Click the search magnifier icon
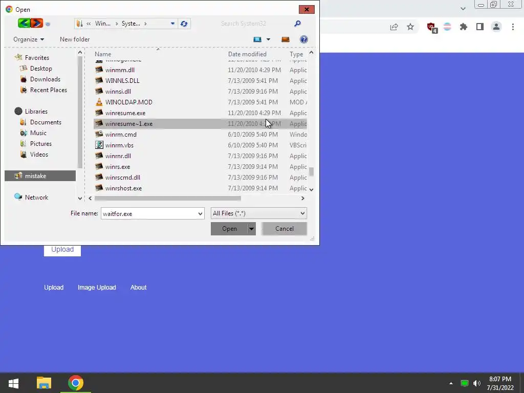 coord(297,23)
